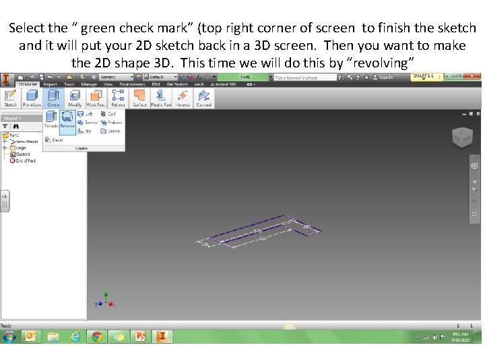Click the ViewCube in the viewport

(462, 137)
